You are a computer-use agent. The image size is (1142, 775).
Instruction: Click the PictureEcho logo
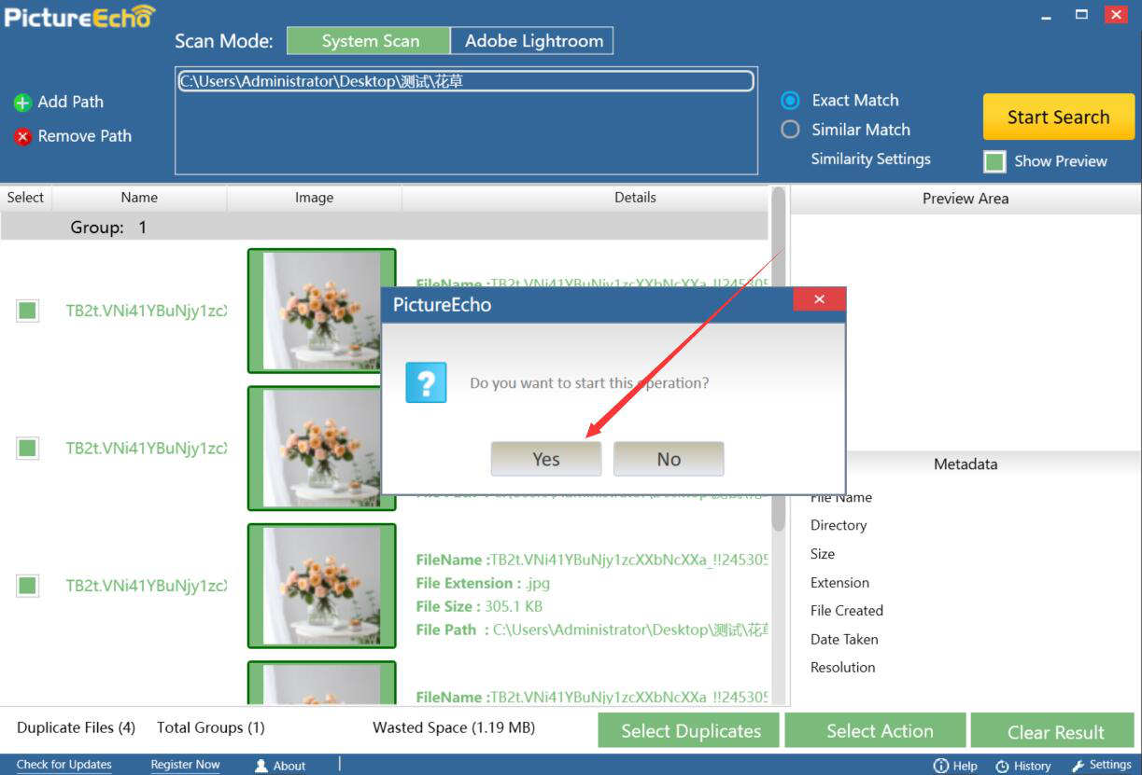coord(78,16)
